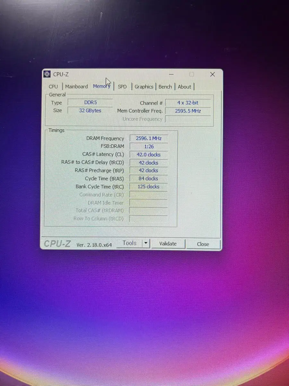This screenshot has height=386, width=289.
Task: Click the 125 clocks tRC value
Action: click(x=149, y=187)
